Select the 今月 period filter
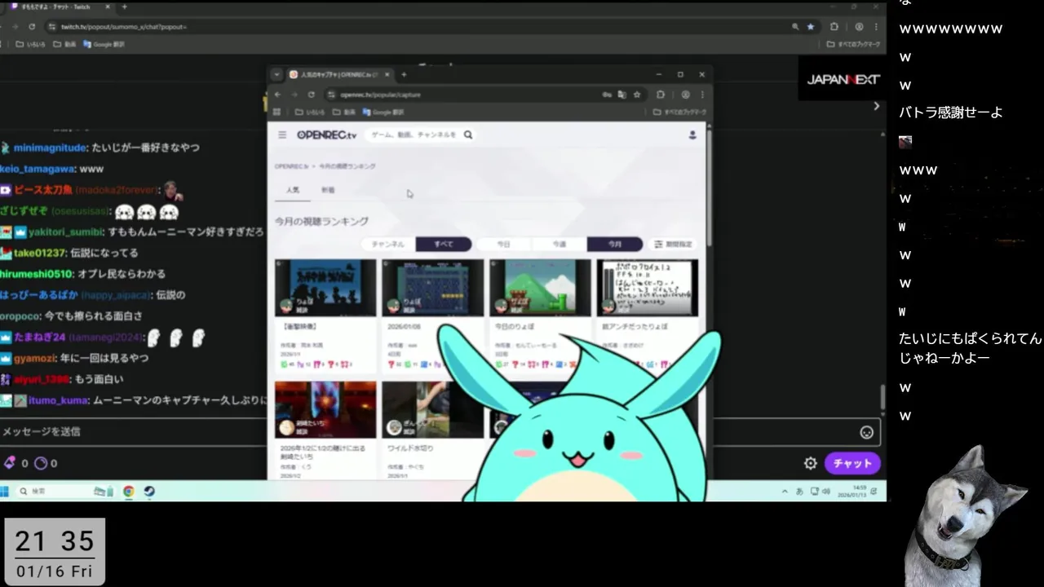The image size is (1044, 587). click(x=615, y=244)
